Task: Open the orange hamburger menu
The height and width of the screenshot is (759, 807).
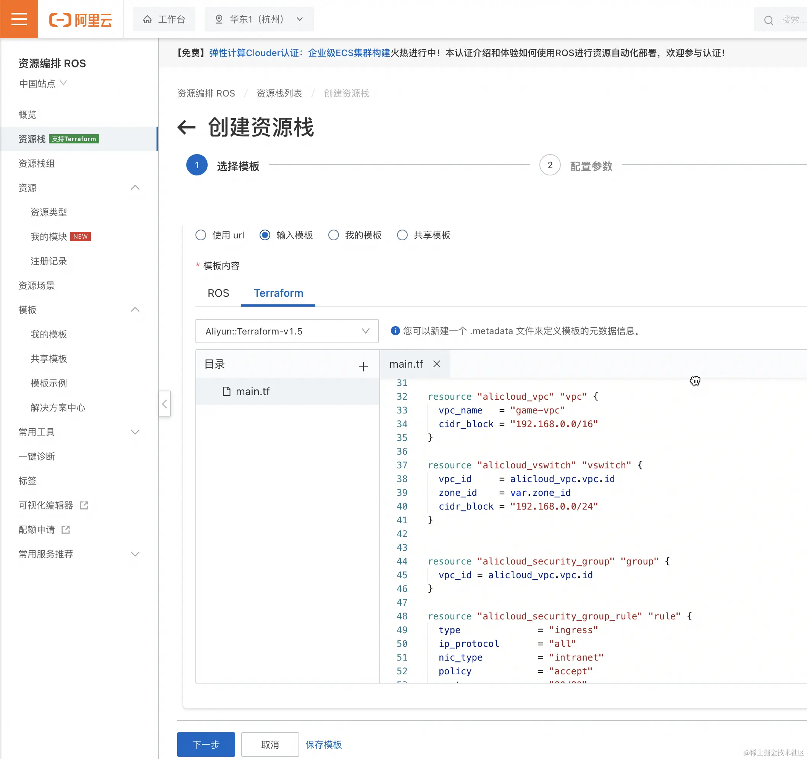Action: click(x=19, y=19)
